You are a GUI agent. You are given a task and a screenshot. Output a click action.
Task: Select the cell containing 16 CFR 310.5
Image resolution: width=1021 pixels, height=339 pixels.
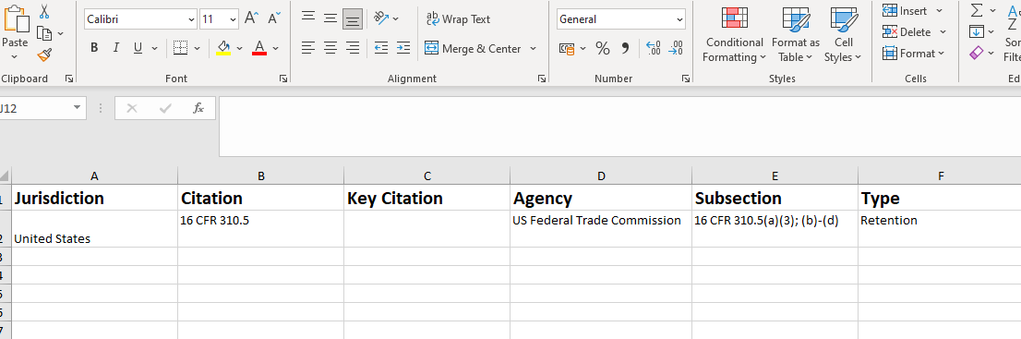point(260,229)
